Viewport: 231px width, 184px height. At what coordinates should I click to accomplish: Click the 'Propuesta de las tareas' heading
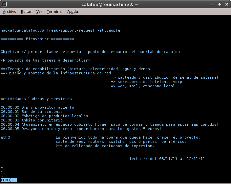click(x=46, y=60)
